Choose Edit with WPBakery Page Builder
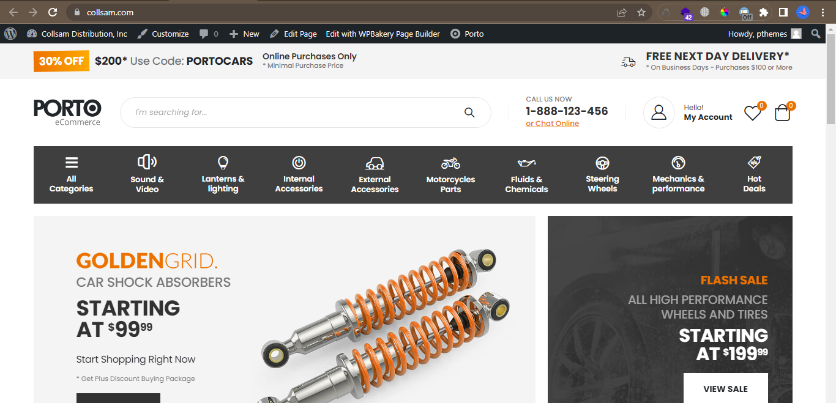 click(x=383, y=34)
